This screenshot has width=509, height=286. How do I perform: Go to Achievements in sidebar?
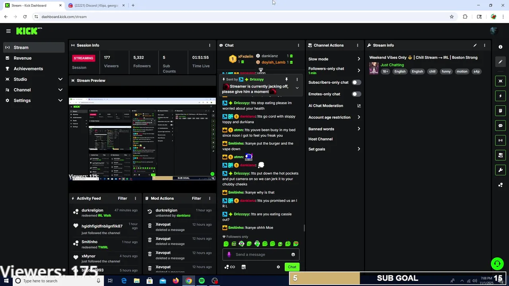point(33,69)
